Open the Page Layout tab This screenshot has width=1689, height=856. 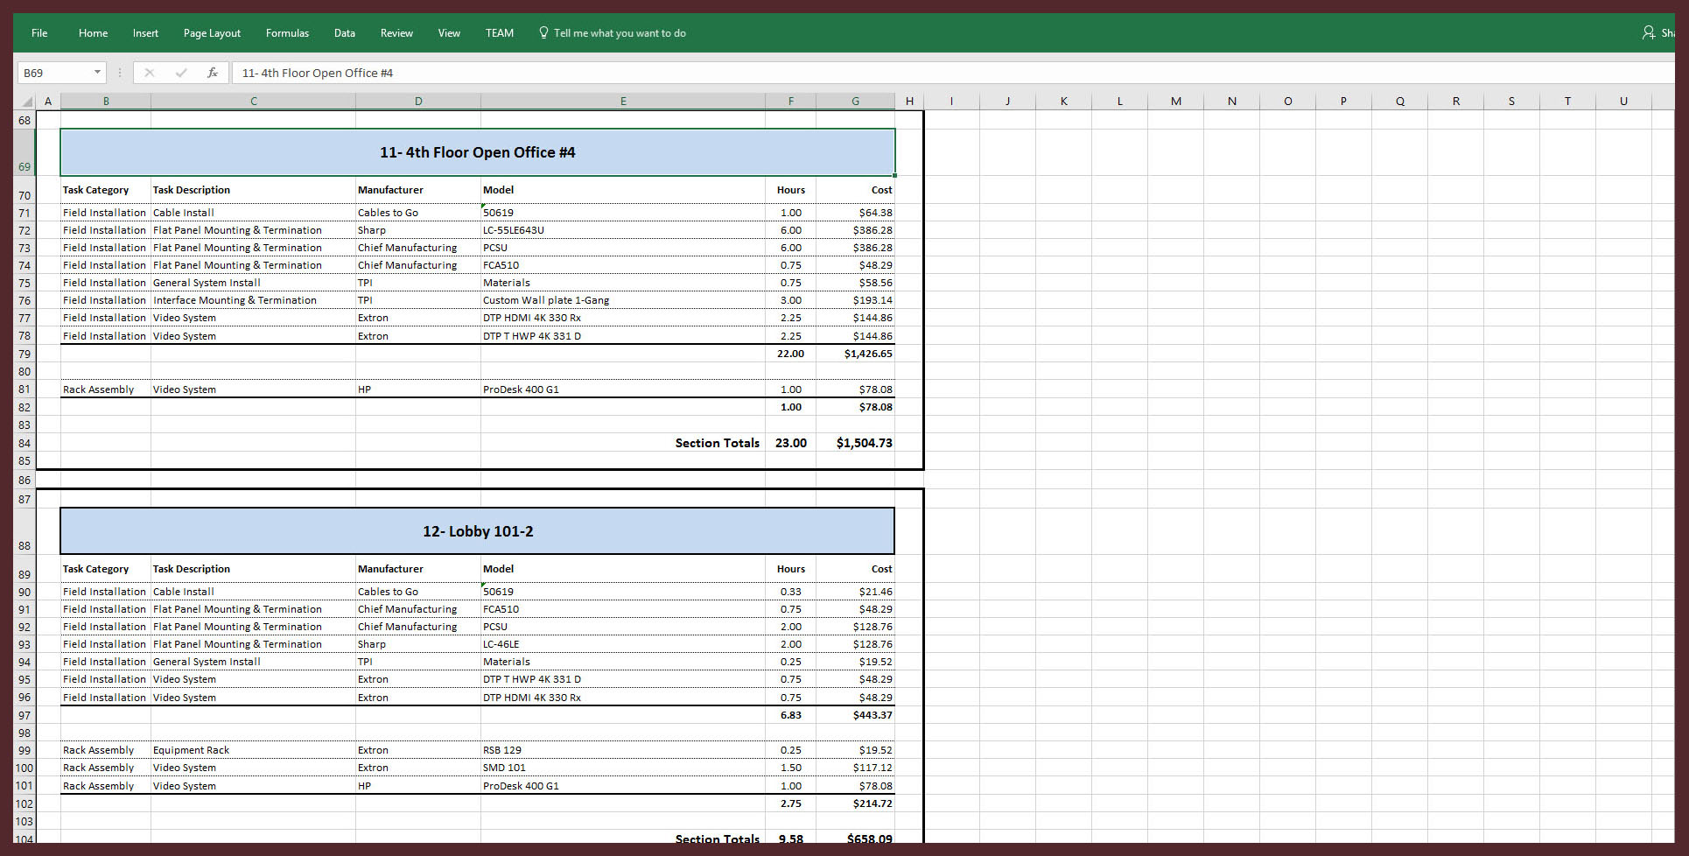coord(212,33)
